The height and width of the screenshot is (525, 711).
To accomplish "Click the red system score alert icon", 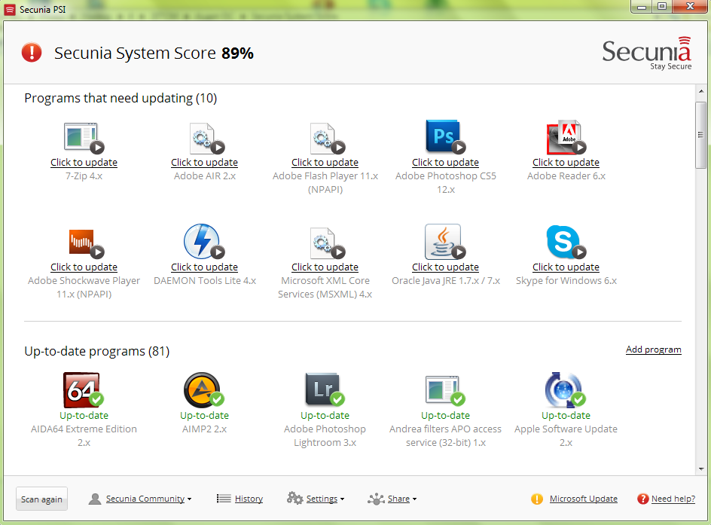I will point(32,53).
